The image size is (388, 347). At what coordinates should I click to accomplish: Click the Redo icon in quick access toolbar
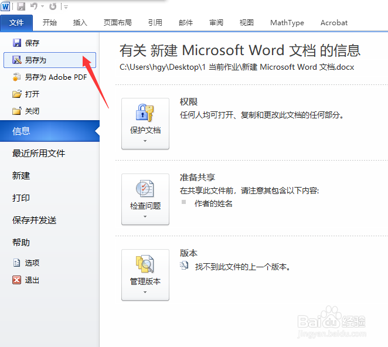point(53,6)
